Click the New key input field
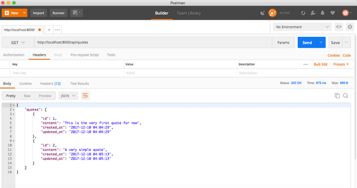This screenshot has width=357, height=188. pyautogui.click(x=67, y=73)
